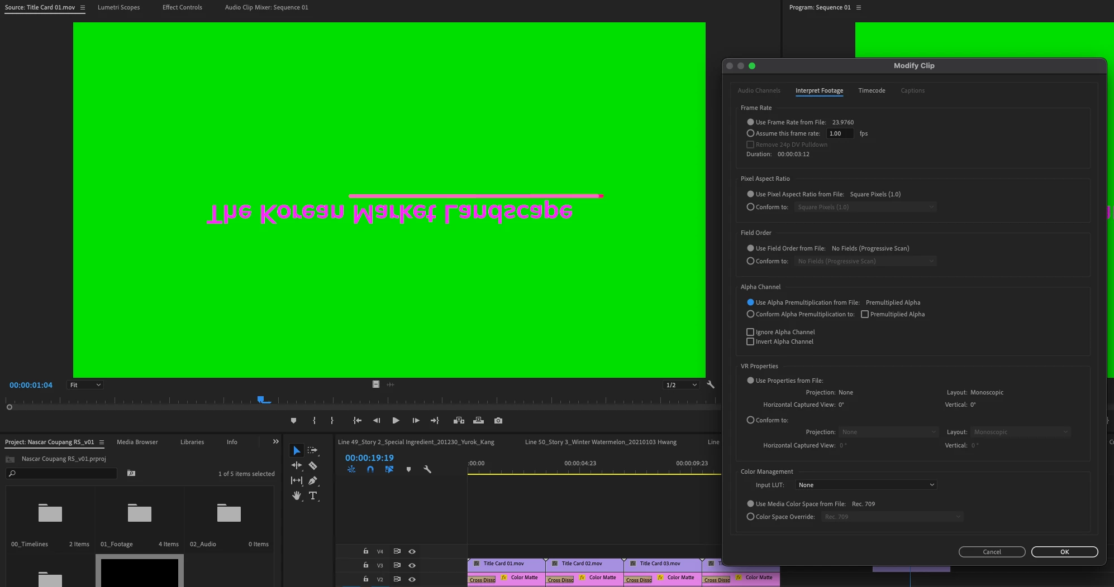Click Export Frame camera icon
This screenshot has height=587, width=1114.
tap(498, 421)
